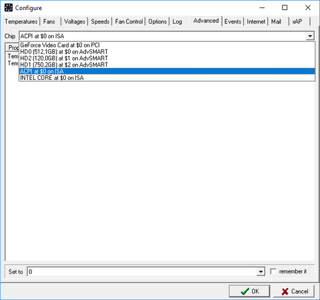
Task: Minimize the Configure window
Action: pos(262,8)
